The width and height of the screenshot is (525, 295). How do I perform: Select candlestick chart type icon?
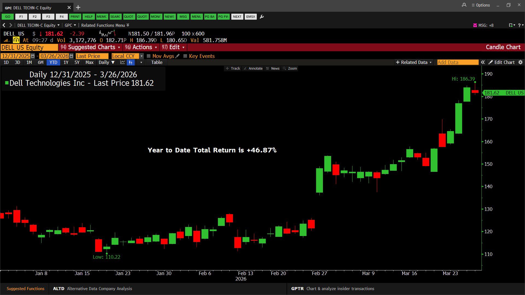(131, 62)
